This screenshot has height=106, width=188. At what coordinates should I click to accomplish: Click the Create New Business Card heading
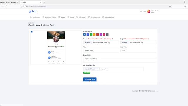point(41,25)
